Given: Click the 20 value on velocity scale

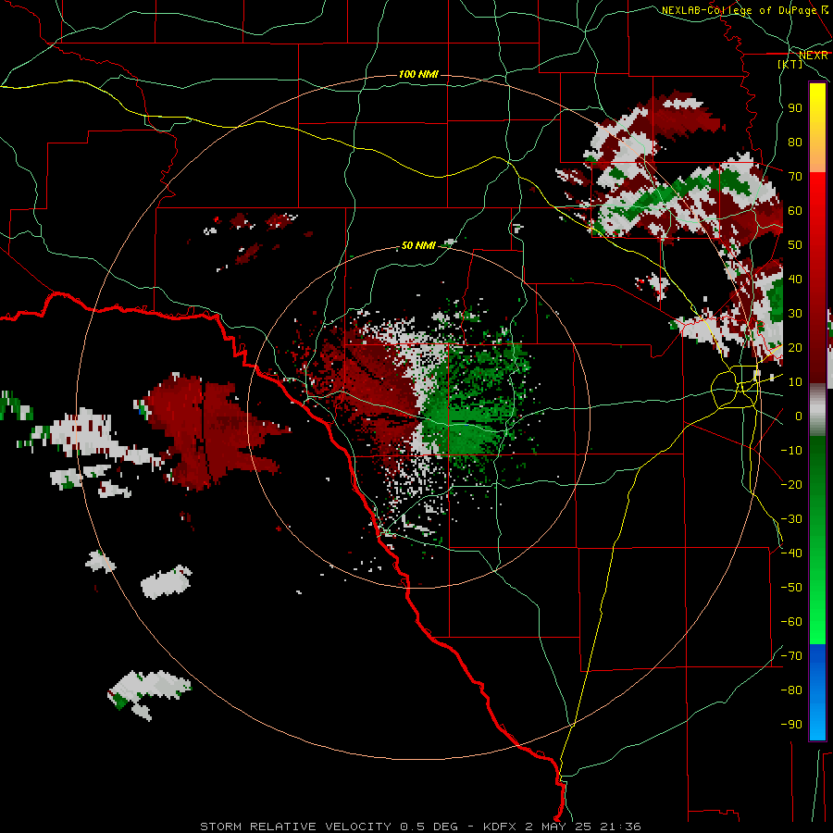Looking at the screenshot, I should point(795,347).
